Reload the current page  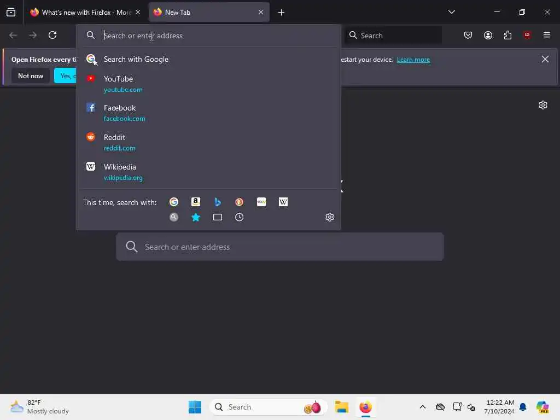click(52, 35)
